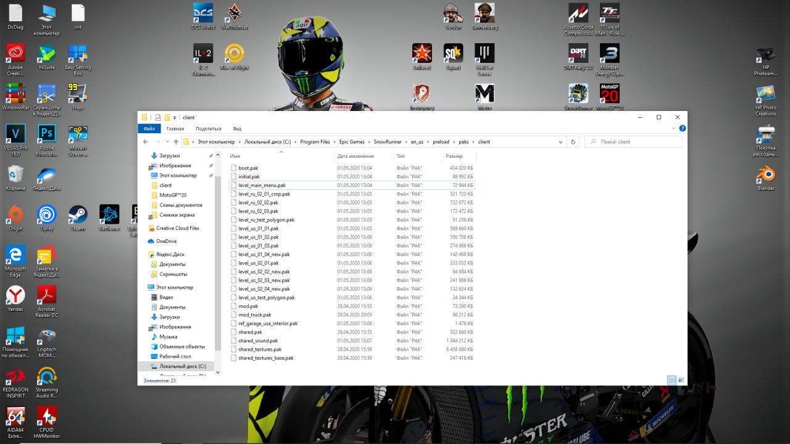Go up one folder level with up arrow
Screen dimensions: 790x444
[x=176, y=142]
